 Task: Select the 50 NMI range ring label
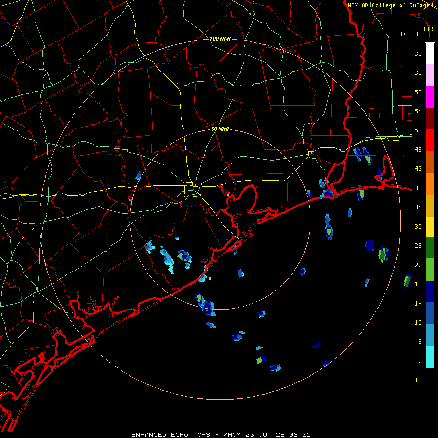point(220,129)
